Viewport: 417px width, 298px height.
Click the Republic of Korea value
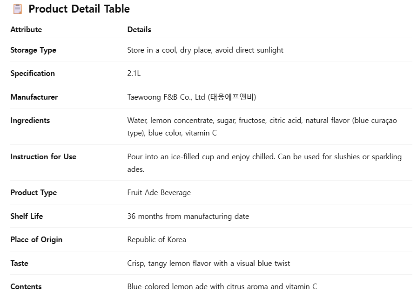[156, 240]
